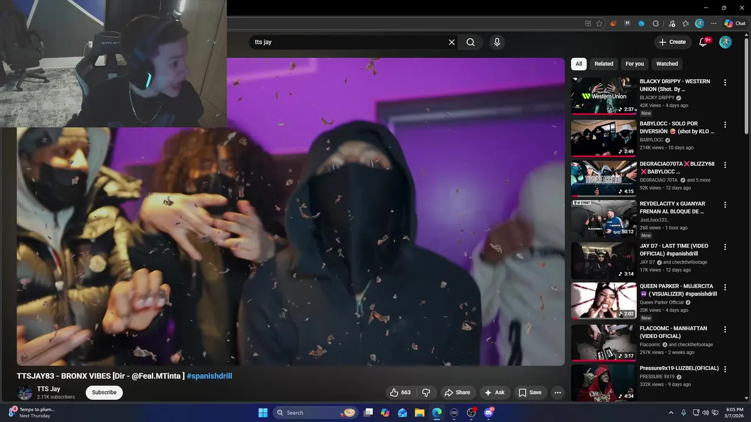Select the All filter chip
This screenshot has width=751, height=422.
(579, 64)
